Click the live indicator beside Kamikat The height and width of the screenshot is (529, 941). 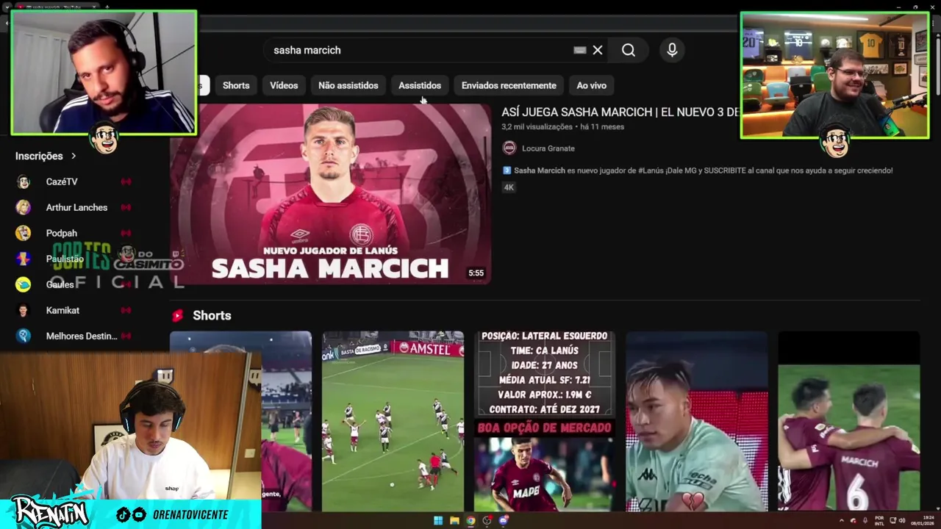126,310
